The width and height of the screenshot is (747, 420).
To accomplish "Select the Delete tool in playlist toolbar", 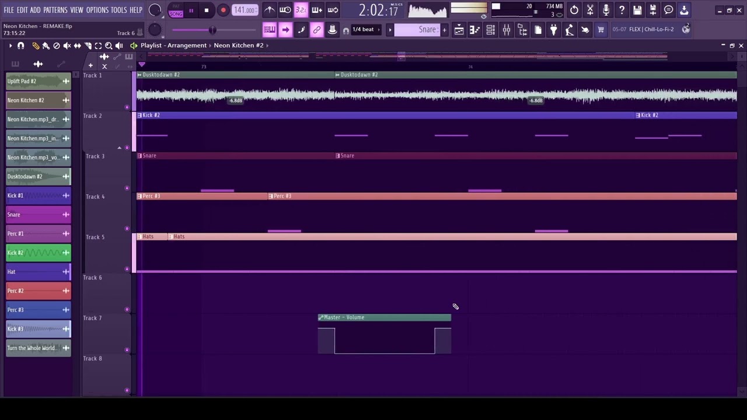I will tap(57, 45).
